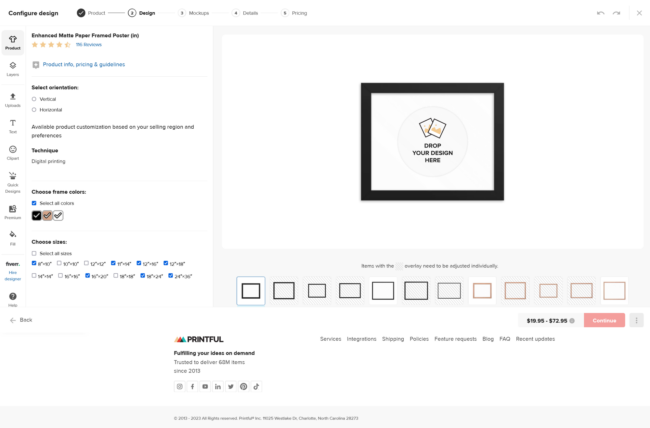650x428 pixels.
Task: Select the white frame thumbnail
Action: pos(383,290)
